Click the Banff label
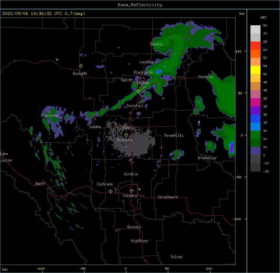 [40, 184]
